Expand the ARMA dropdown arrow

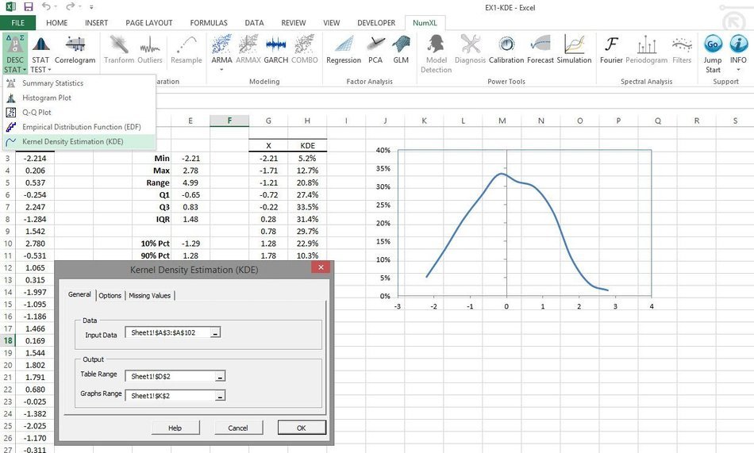click(221, 70)
